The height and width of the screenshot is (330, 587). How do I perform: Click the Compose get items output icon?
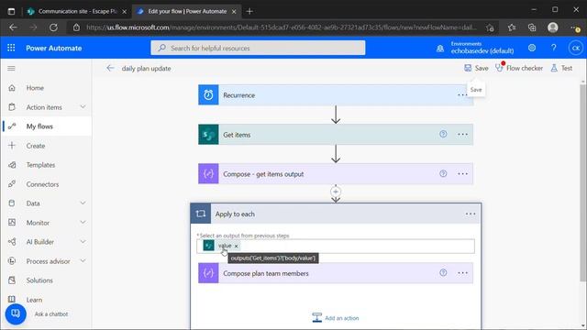point(208,174)
